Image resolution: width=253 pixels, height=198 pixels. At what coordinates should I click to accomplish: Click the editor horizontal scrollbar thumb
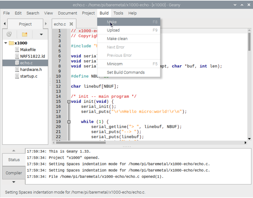(81, 143)
